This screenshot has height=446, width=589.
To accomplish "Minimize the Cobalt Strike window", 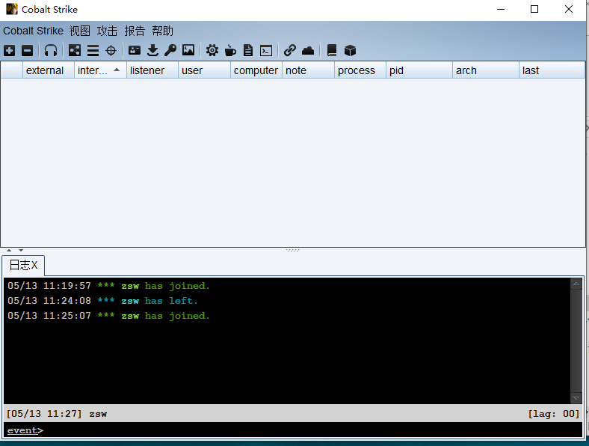I will pos(501,9).
